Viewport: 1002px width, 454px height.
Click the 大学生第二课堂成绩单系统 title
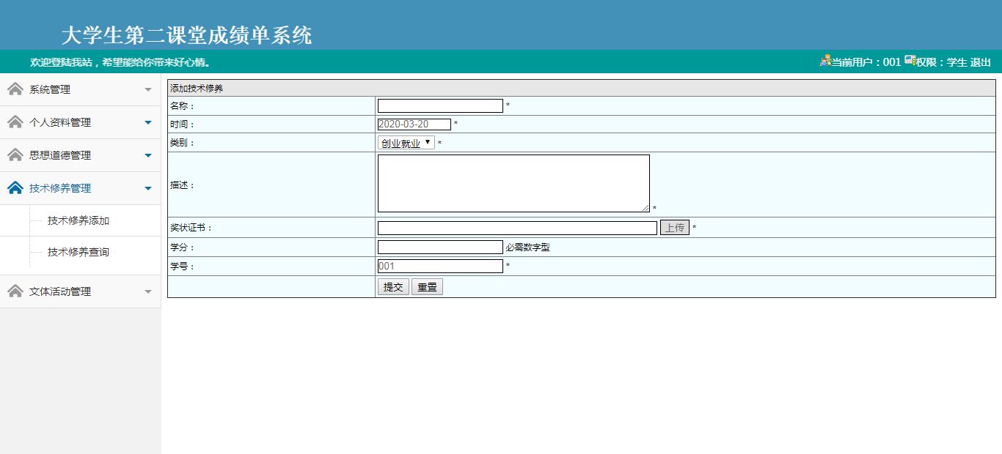(x=187, y=35)
